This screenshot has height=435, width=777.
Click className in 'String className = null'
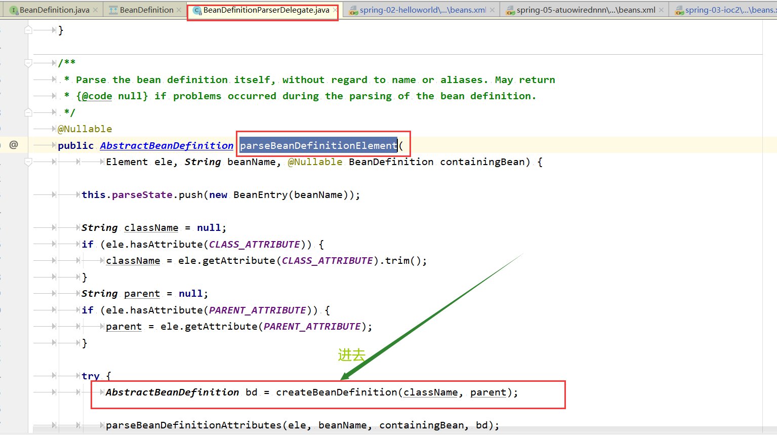tap(151, 227)
